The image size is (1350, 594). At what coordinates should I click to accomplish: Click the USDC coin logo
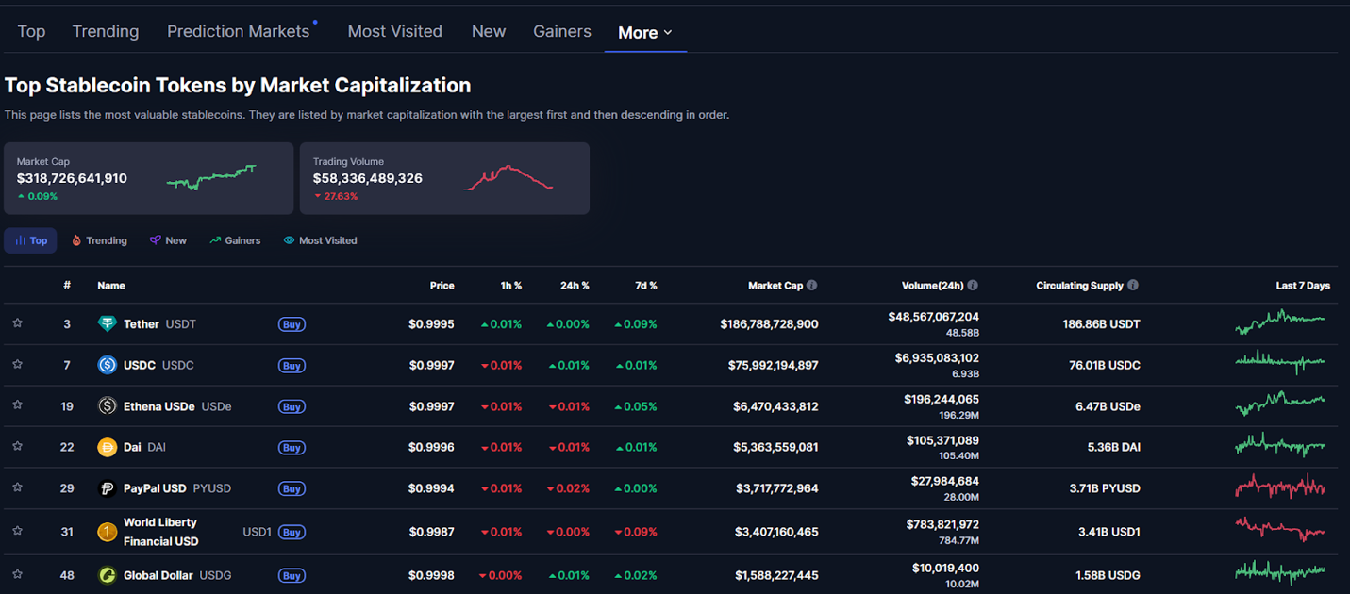(x=107, y=365)
